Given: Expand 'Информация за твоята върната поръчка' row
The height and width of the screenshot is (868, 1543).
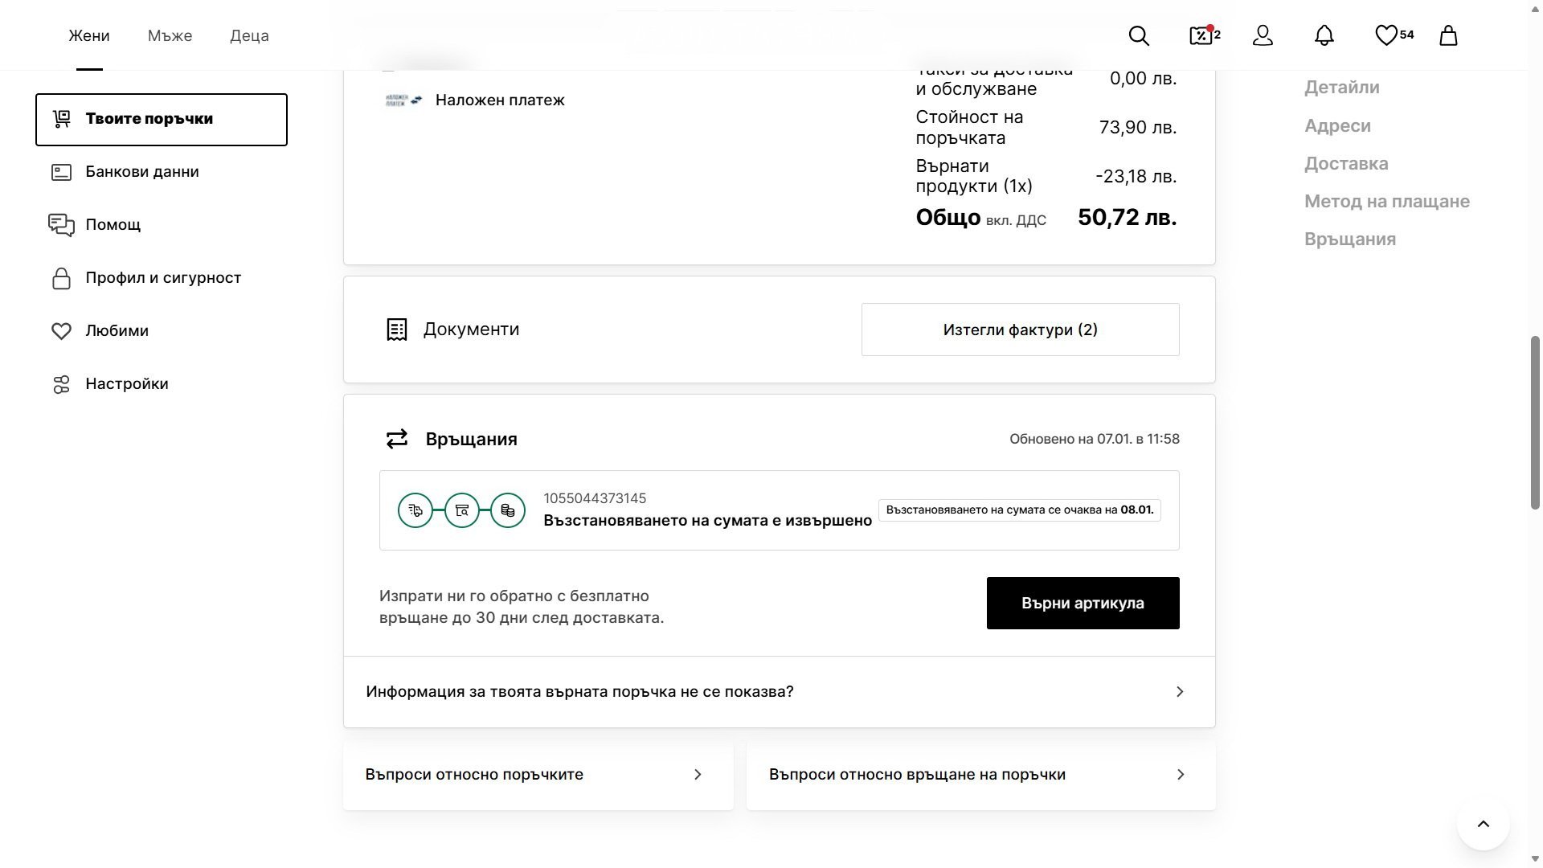Looking at the screenshot, I should pyautogui.click(x=779, y=692).
